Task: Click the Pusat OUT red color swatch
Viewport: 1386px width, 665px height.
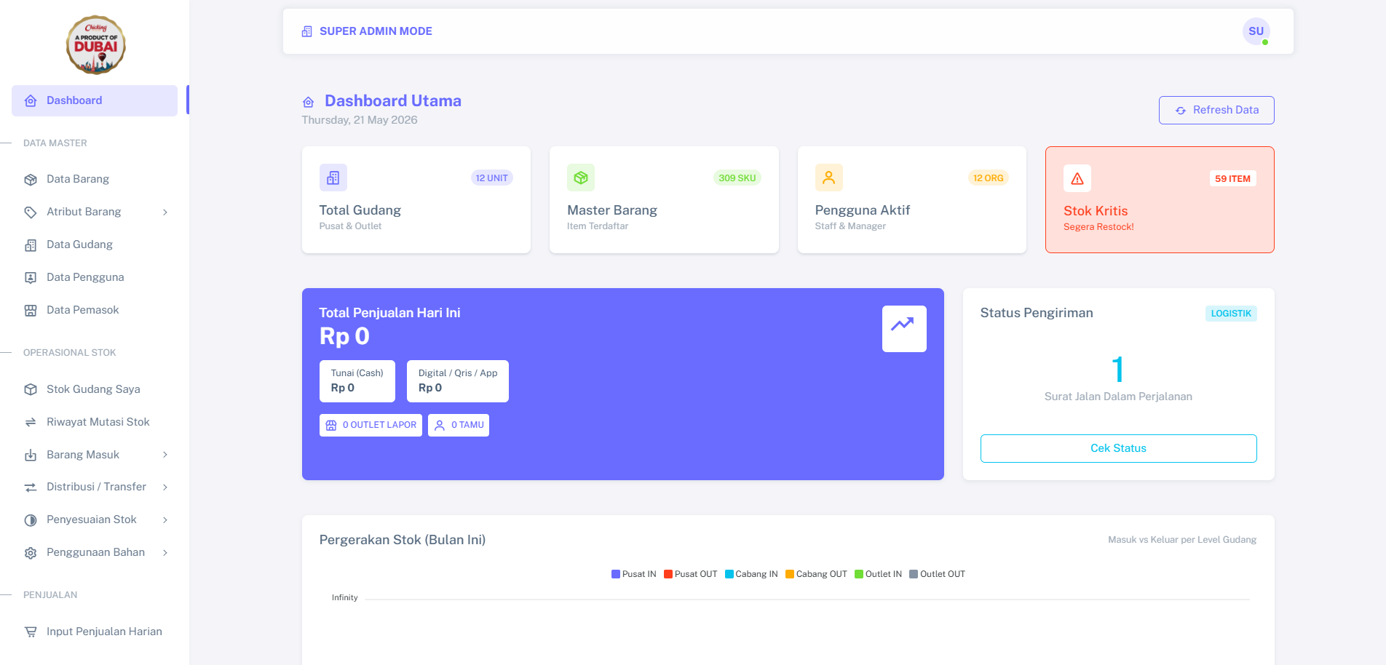Action: pyautogui.click(x=668, y=574)
